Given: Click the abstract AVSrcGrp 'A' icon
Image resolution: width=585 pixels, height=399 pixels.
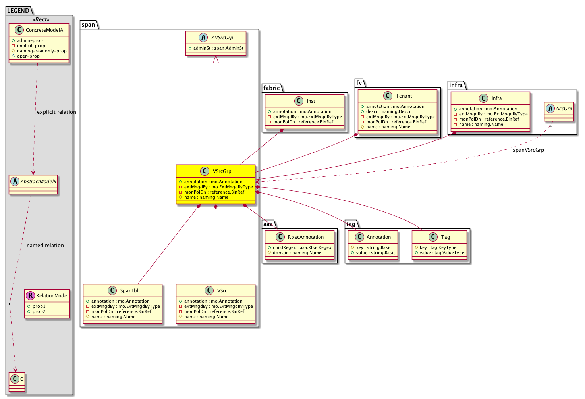Looking at the screenshot, I should point(203,37).
